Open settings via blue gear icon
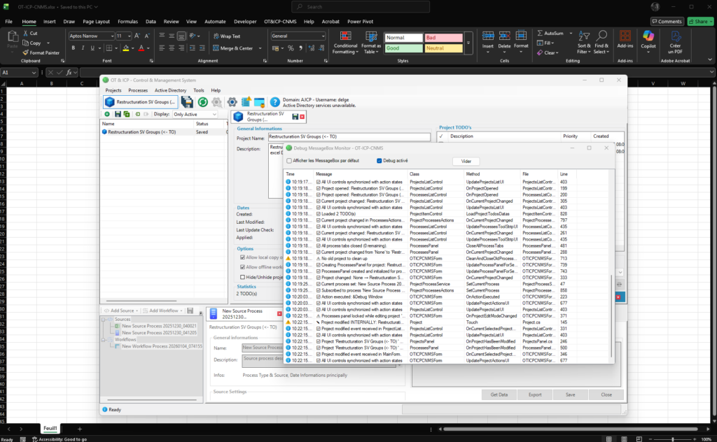The width and height of the screenshot is (717, 442). tap(232, 102)
